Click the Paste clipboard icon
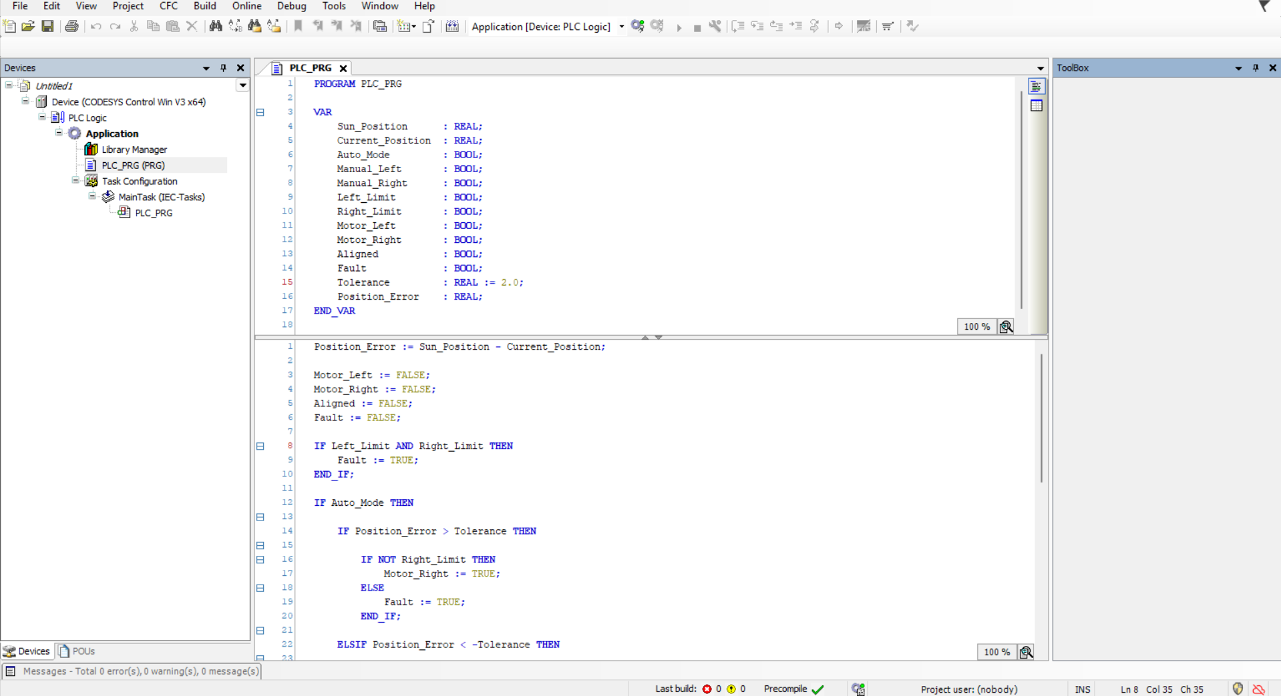1281x696 pixels. tap(172, 26)
